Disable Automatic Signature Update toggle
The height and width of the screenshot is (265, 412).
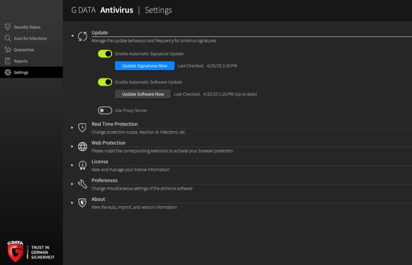click(105, 54)
